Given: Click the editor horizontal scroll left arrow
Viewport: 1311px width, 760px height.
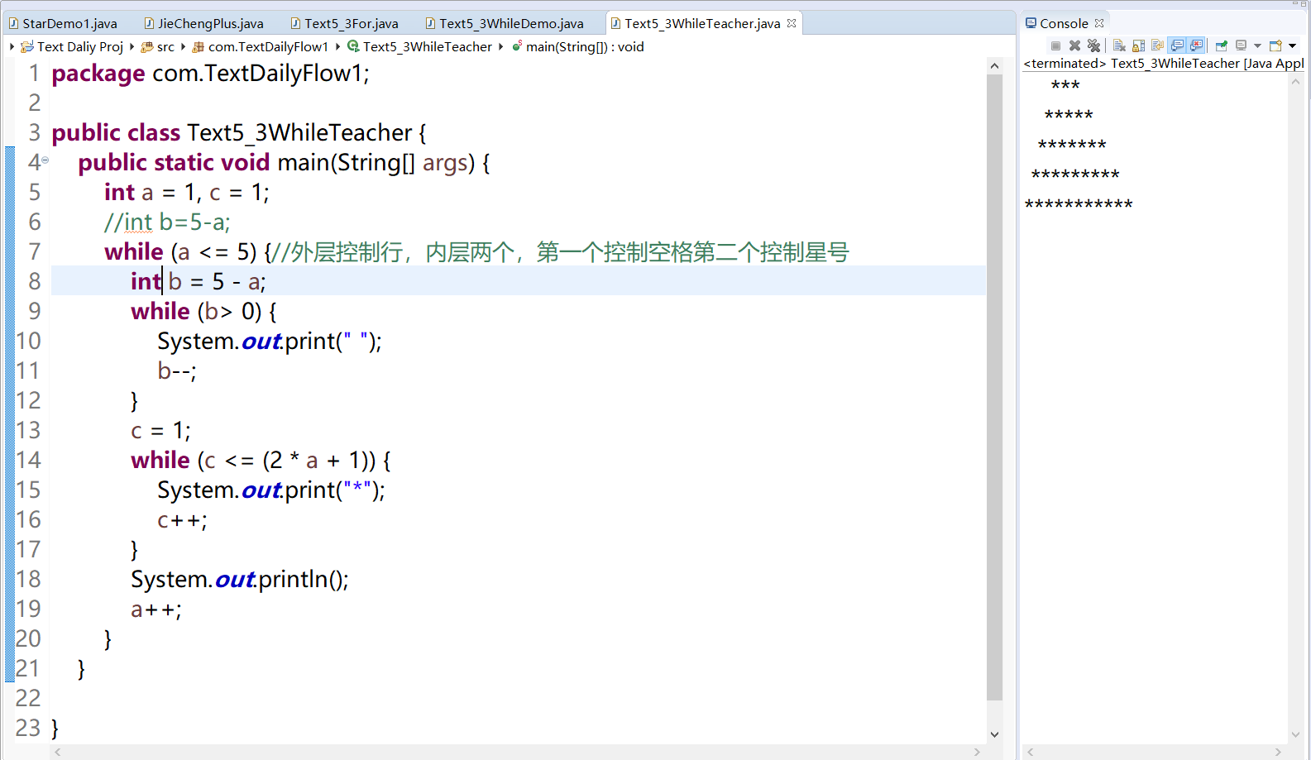Looking at the screenshot, I should click(x=58, y=752).
